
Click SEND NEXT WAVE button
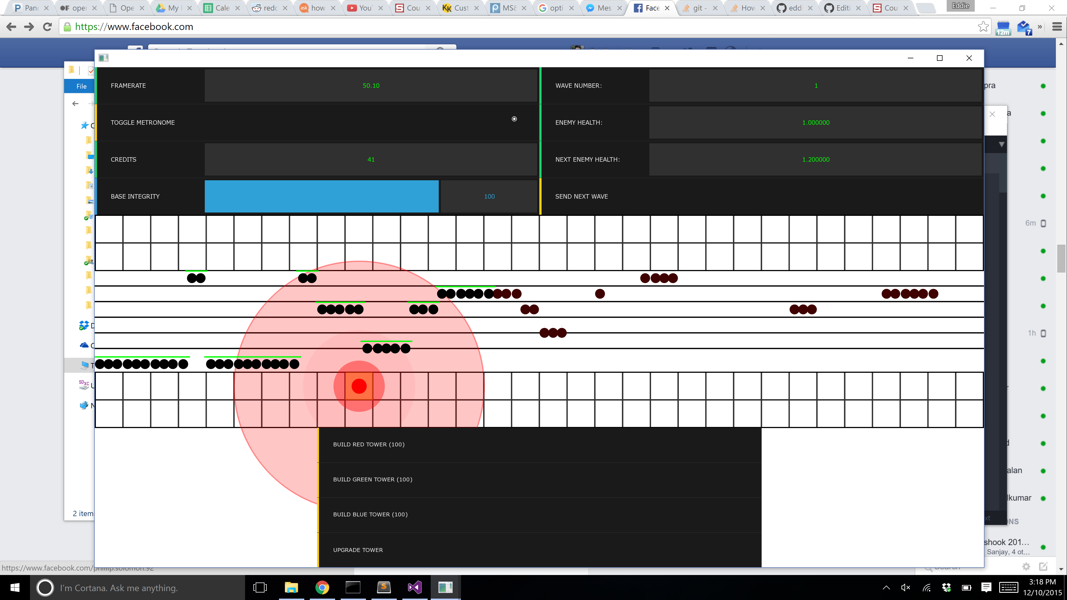[x=581, y=196]
